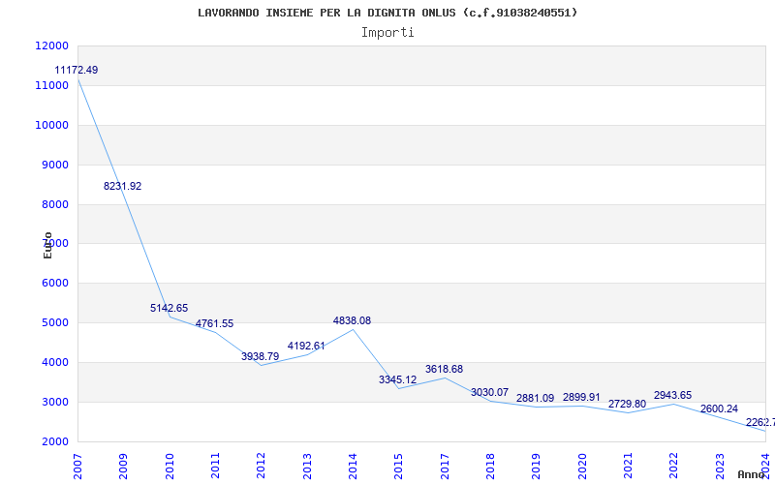Select the 8231.92 data label
The width and height of the screenshot is (775, 484).
[123, 186]
